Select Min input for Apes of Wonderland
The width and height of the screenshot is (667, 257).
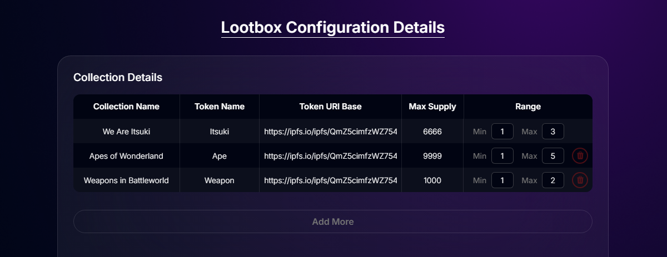click(x=502, y=156)
